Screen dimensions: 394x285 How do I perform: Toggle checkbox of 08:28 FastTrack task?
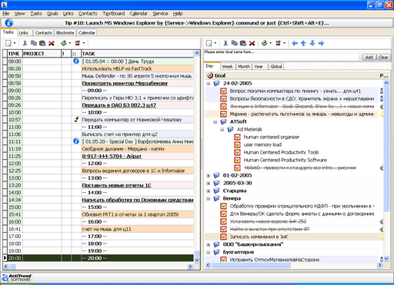coord(5,68)
